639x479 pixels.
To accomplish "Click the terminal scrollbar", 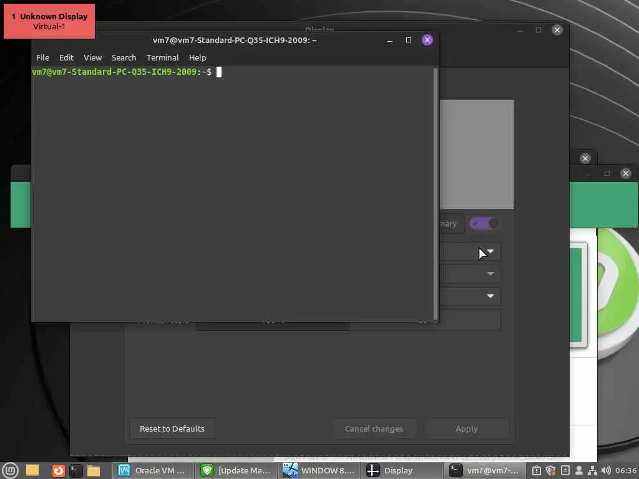I will (x=436, y=194).
